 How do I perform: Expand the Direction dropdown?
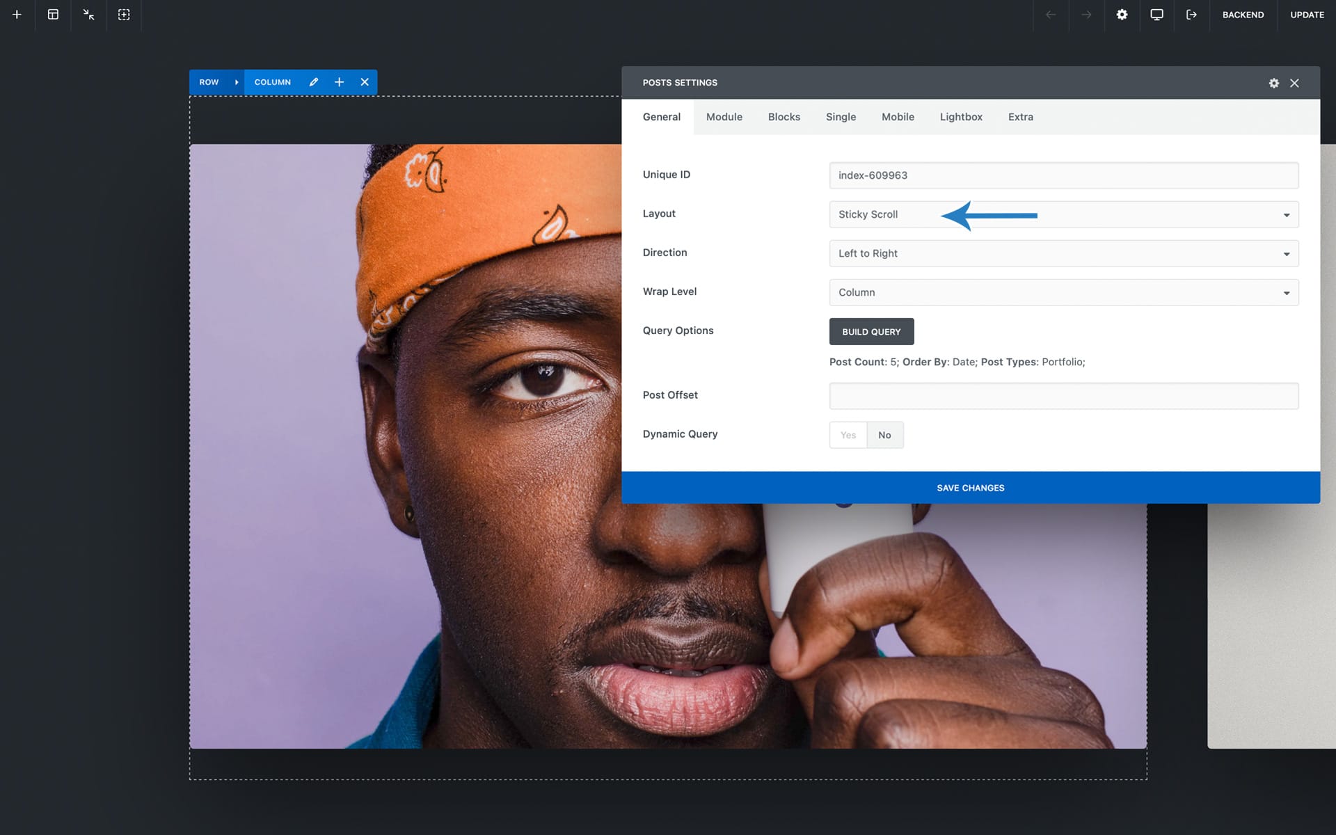pyautogui.click(x=1063, y=253)
